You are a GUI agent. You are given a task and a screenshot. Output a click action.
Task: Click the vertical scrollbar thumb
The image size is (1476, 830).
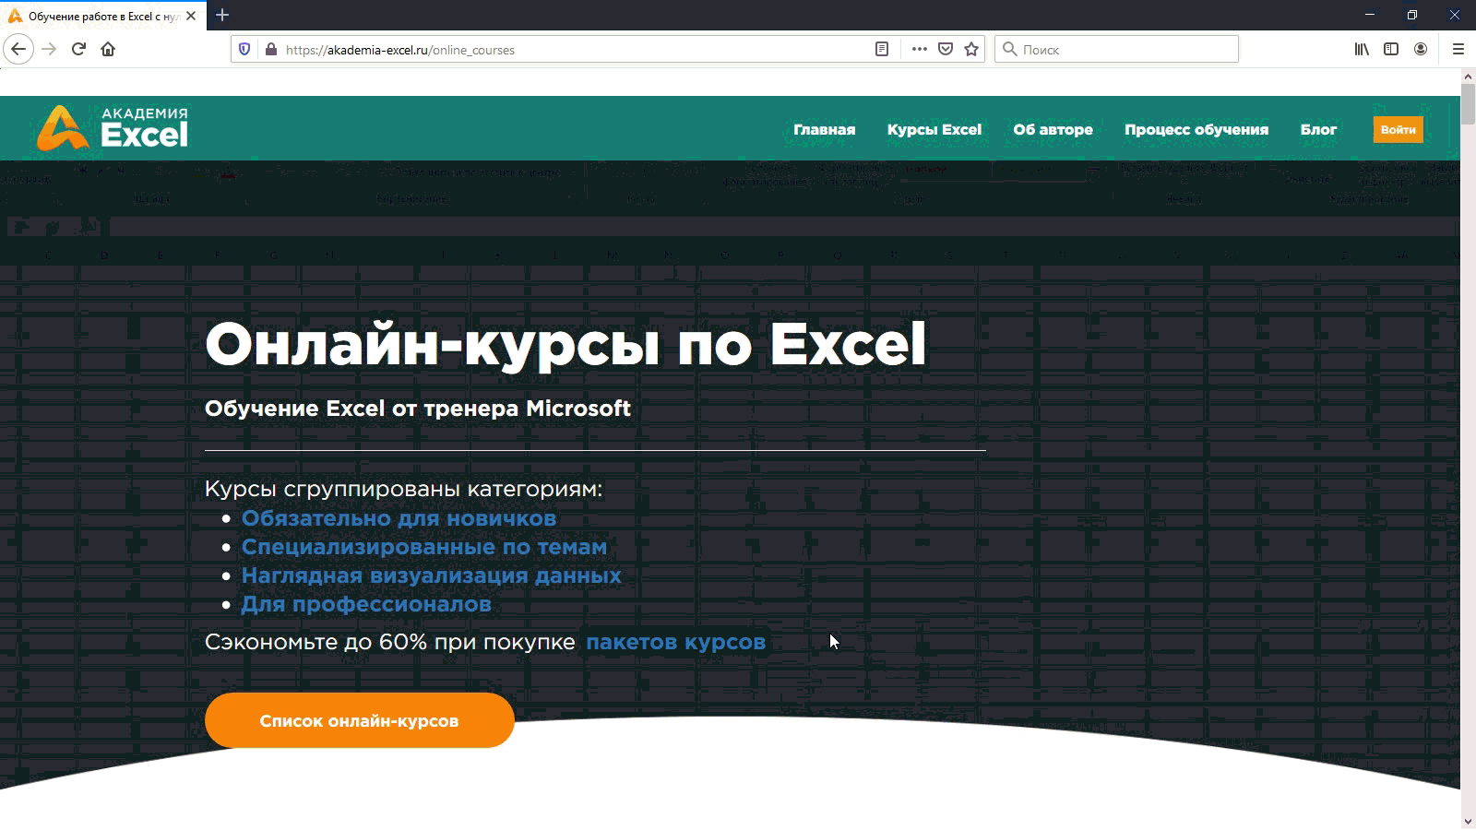[x=1468, y=103]
